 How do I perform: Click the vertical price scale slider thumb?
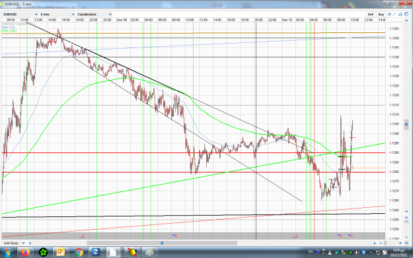tap(406, 125)
